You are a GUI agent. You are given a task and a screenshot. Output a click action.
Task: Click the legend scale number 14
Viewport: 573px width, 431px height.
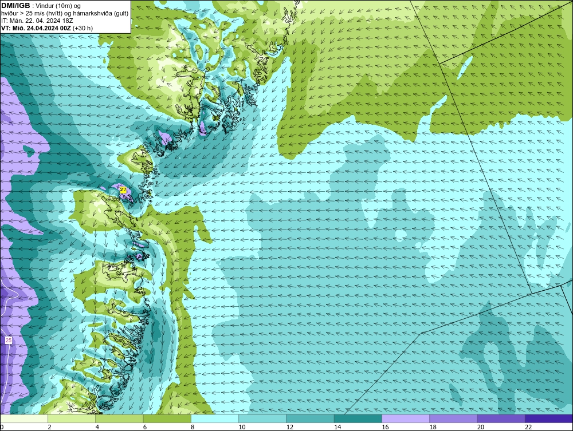[x=337, y=427]
